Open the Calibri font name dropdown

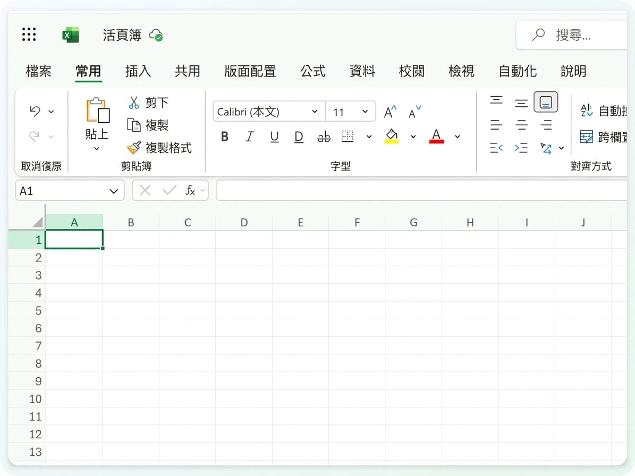pyautogui.click(x=315, y=112)
